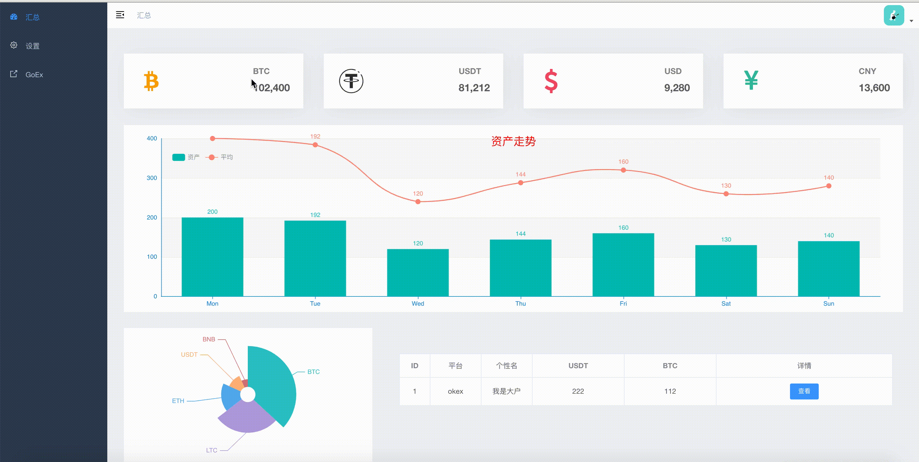Viewport: 919px width, 462px height.
Task: Click 汇总 breadcrumb in top bar
Action: click(x=144, y=15)
